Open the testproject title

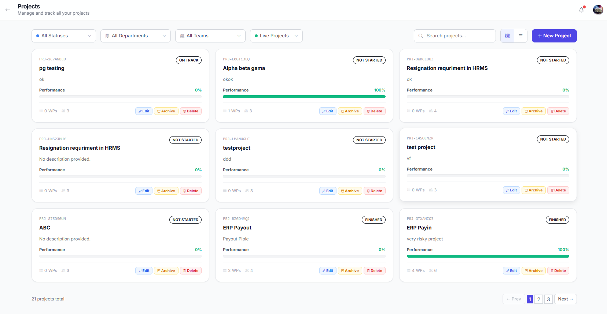[236, 148]
